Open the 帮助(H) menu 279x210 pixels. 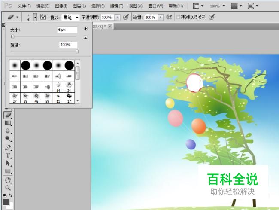[x=176, y=6]
